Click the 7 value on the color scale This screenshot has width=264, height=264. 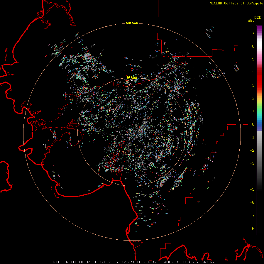pyautogui.click(x=253, y=33)
